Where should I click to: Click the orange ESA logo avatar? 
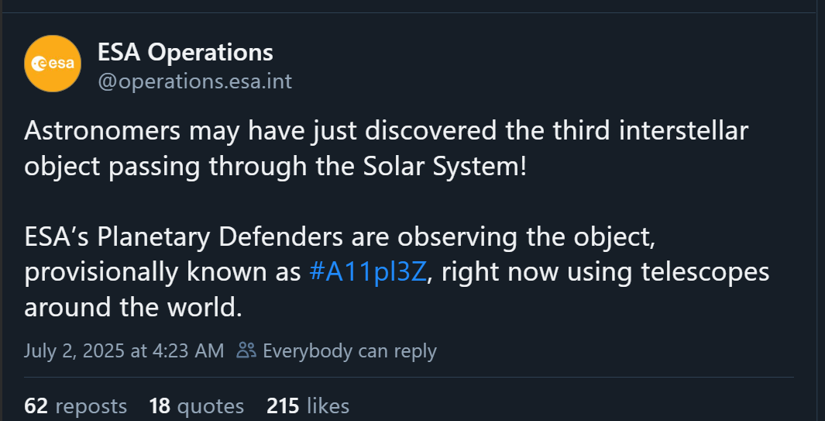pos(53,64)
